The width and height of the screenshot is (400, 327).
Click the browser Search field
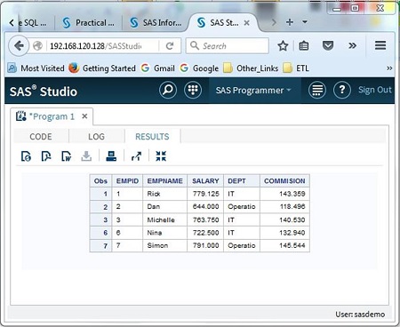pos(228,46)
